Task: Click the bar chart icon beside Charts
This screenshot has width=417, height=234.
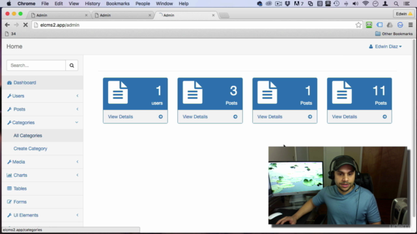Action: pyautogui.click(x=9, y=175)
